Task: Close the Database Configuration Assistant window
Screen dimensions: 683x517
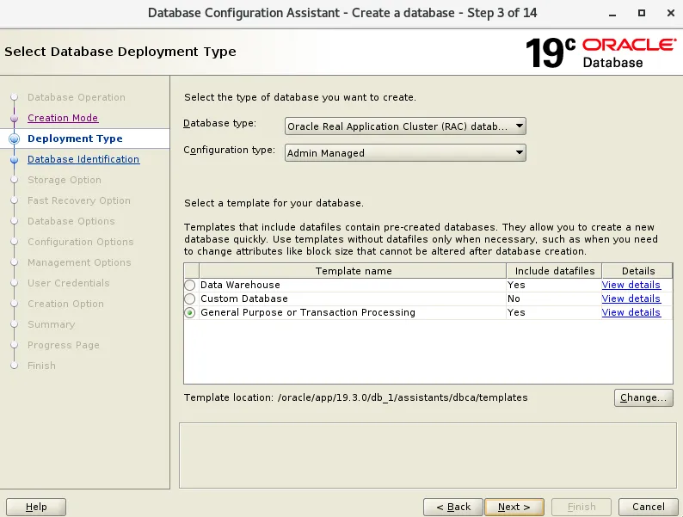Action: tap(671, 13)
